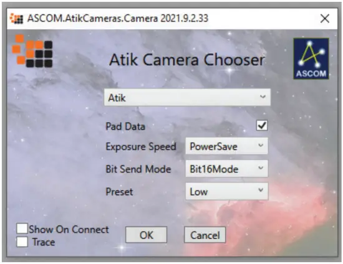
Task: Open the Atik camera selection dropdown
Action: [x=187, y=97]
